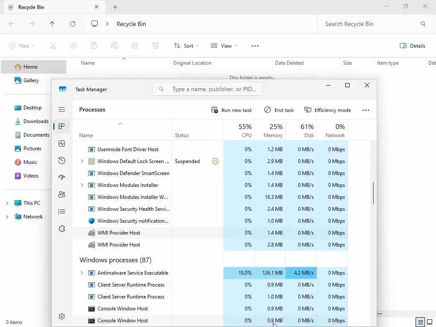Select the 2.8 MB WMI Provider Host row
The image size is (436, 327).
coord(210,245)
